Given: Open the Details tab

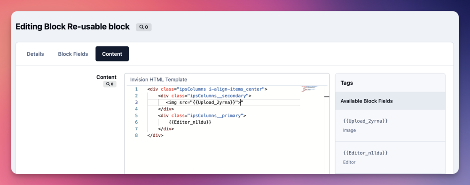Looking at the screenshot, I should point(35,54).
